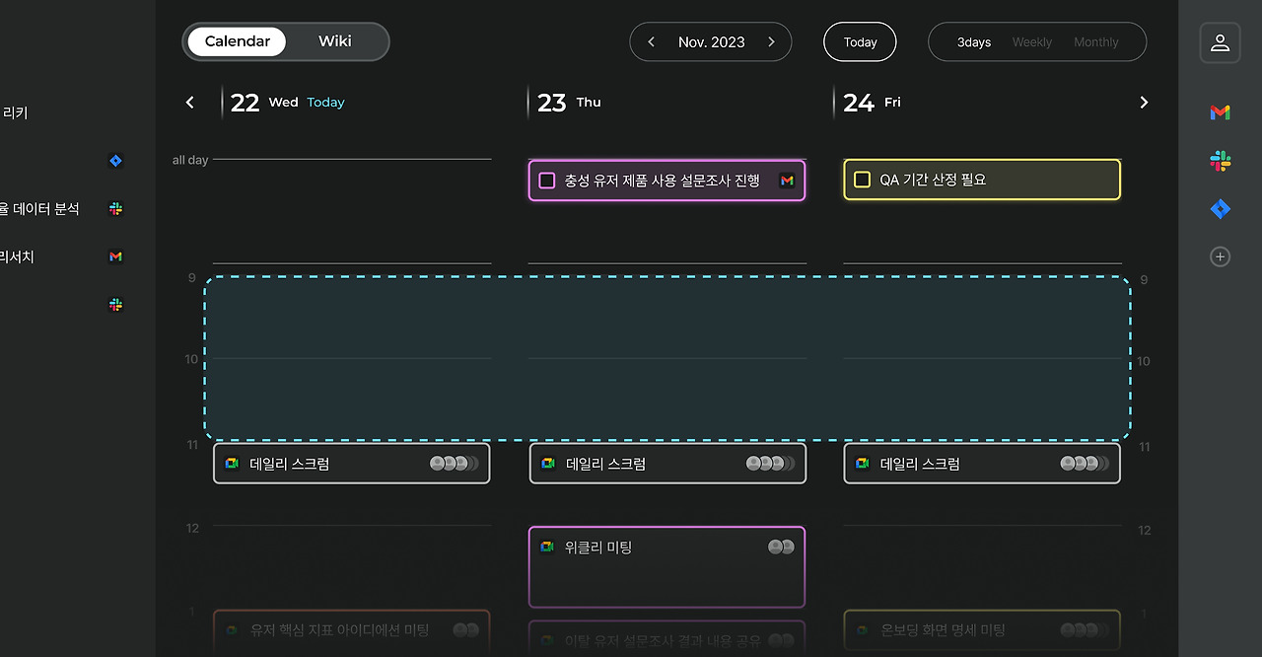Switch to the Wiki tab

coord(335,41)
